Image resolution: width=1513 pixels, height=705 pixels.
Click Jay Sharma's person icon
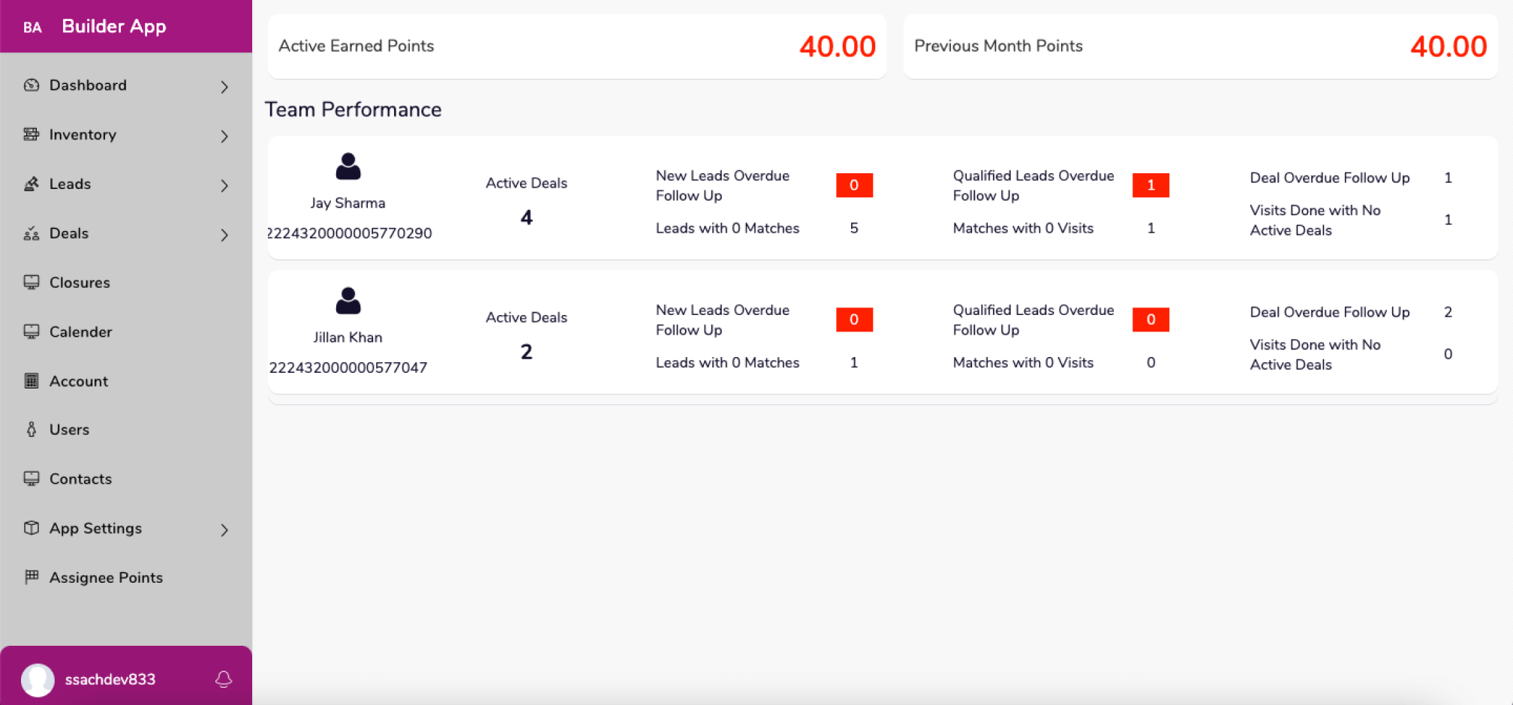pos(348,166)
